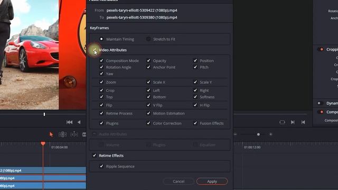
Task: Toggle loop playback in timeline viewer
Action: click(x=282, y=122)
